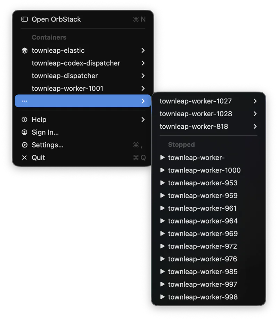Select the townleap-elastic container group
278x320 pixels.
point(83,50)
